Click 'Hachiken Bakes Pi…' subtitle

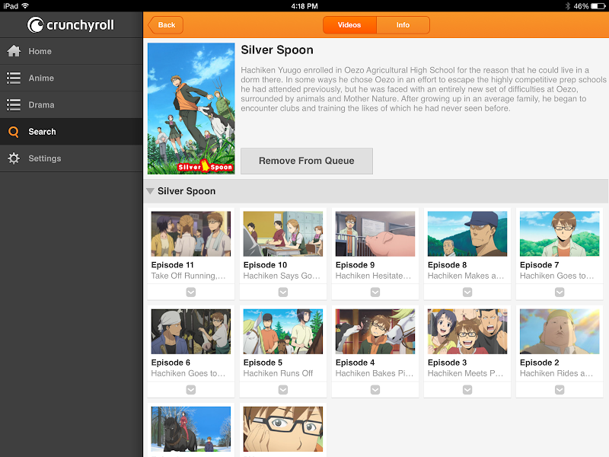pyautogui.click(x=375, y=373)
